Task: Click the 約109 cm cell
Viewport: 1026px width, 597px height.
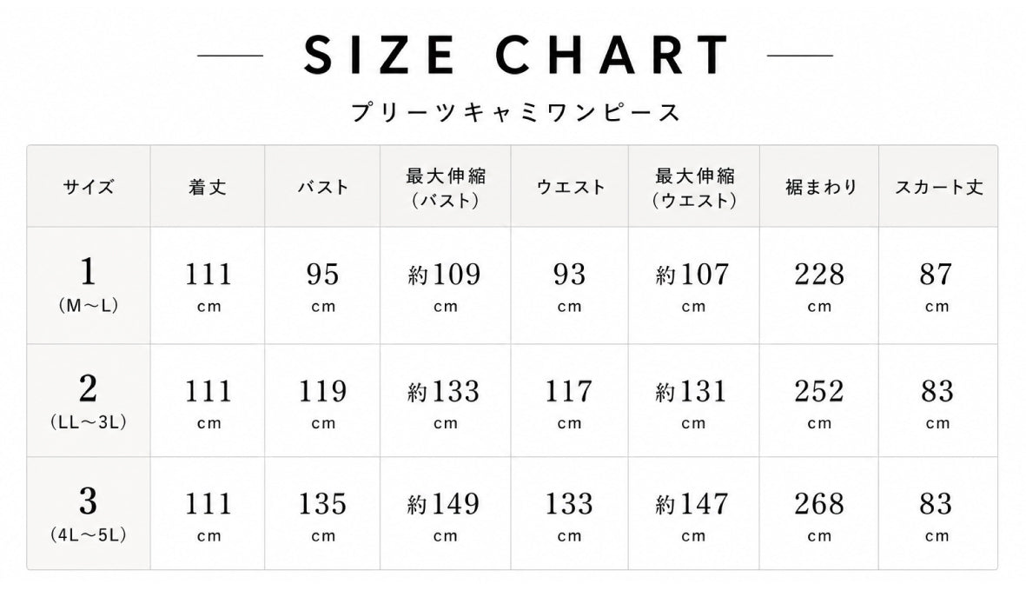Action: 445,286
